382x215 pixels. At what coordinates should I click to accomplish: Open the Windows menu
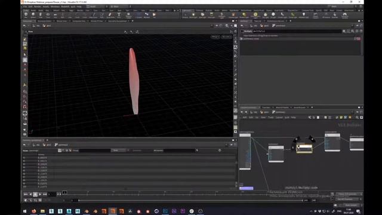(x=55, y=7)
